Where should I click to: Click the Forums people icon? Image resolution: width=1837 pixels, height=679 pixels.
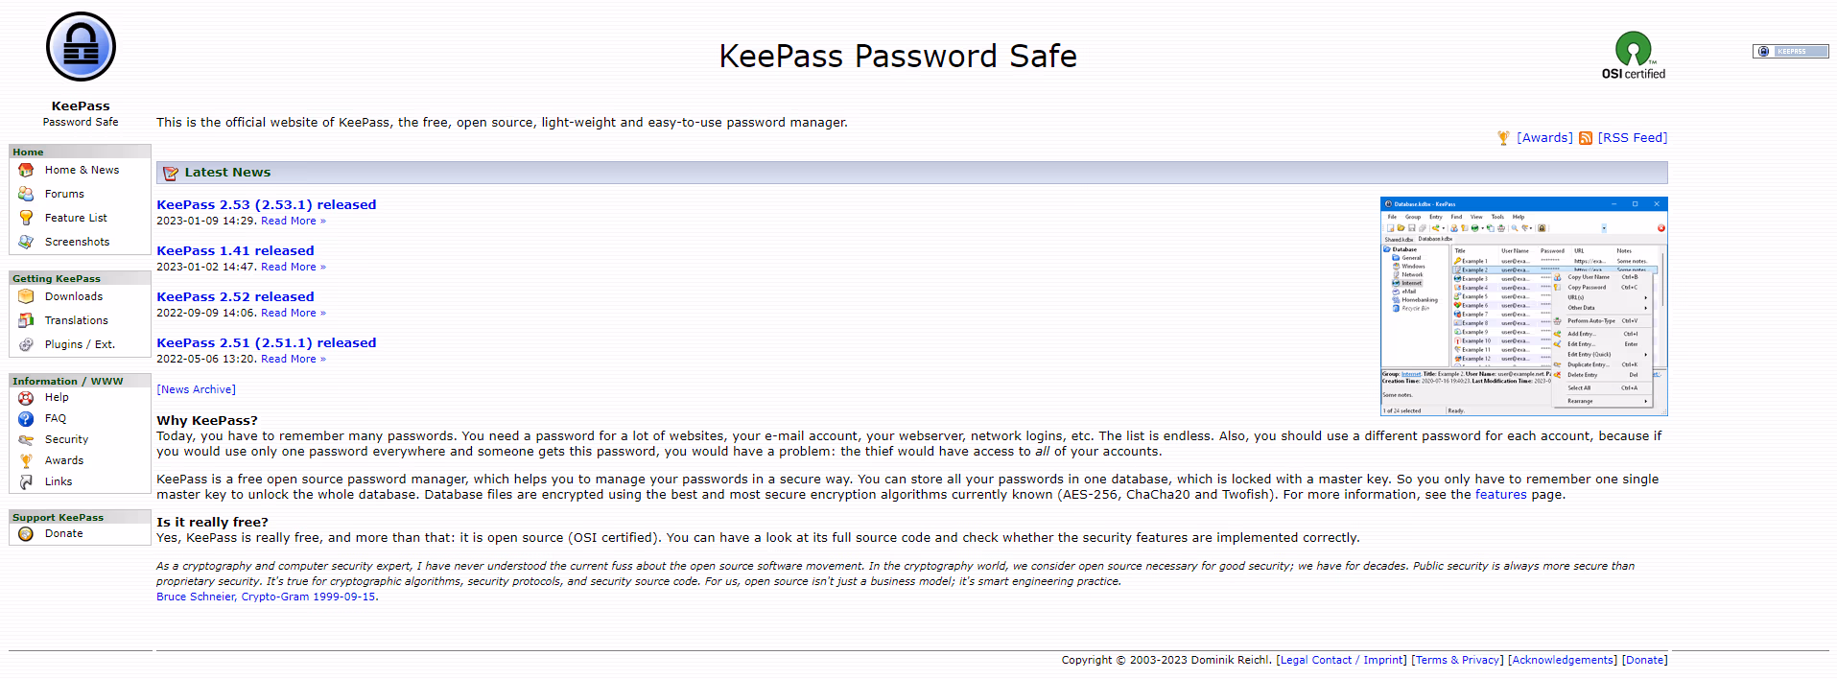pyautogui.click(x=26, y=194)
